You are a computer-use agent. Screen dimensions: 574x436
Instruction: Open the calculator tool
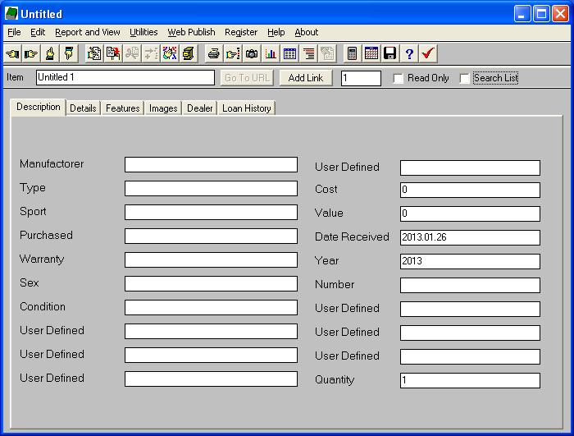point(353,53)
